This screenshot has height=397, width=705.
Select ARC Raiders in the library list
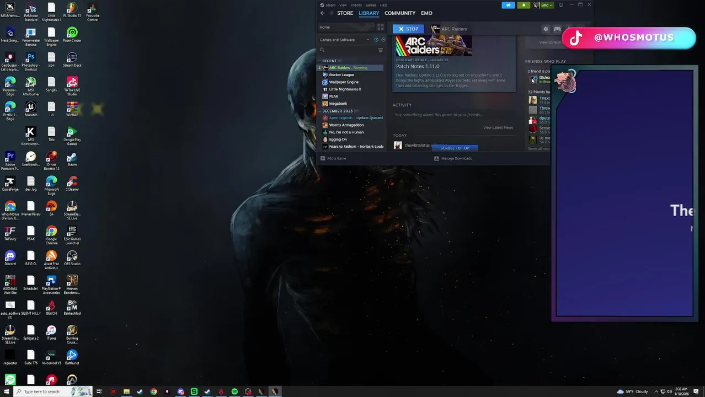tap(350, 68)
